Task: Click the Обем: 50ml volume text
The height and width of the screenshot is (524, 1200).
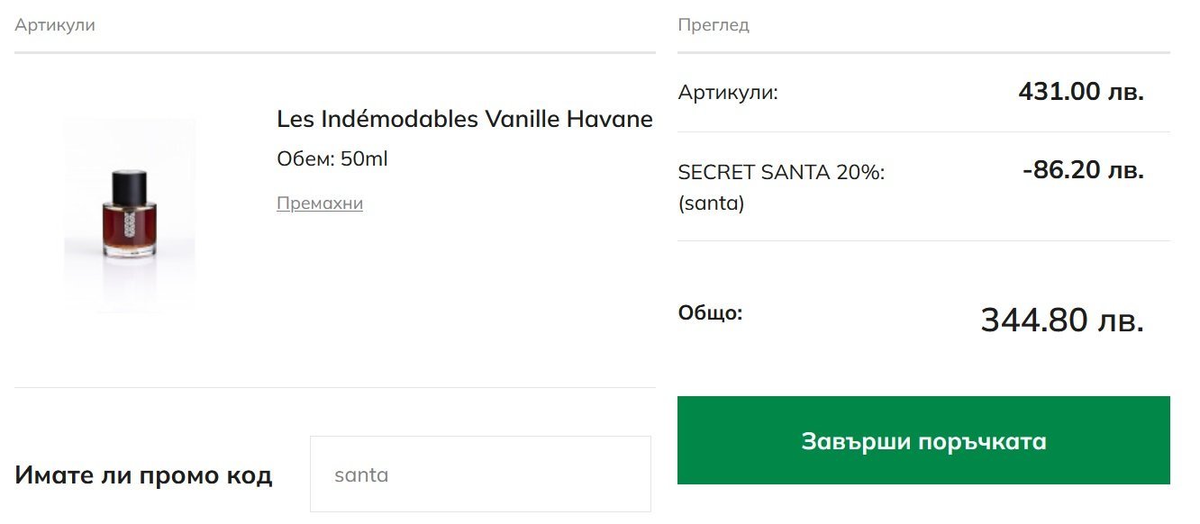Action: click(332, 159)
